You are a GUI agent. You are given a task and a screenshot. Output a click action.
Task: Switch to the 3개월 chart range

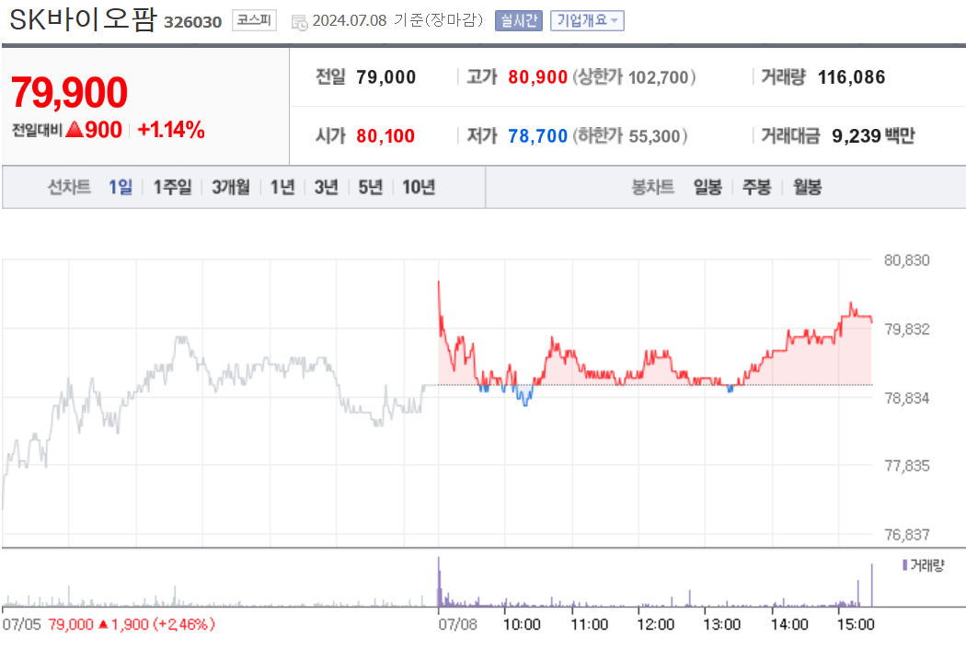(231, 187)
